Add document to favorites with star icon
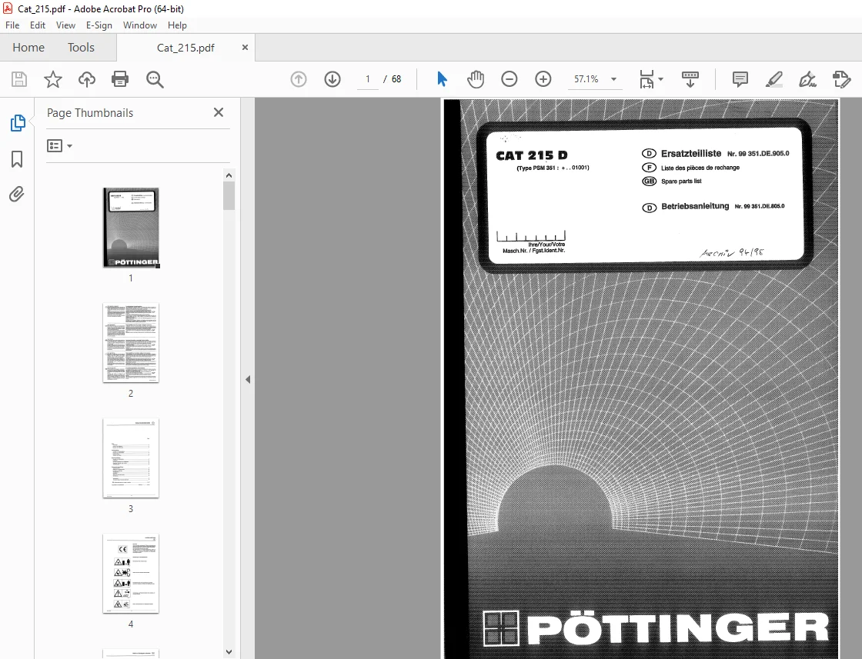862x659 pixels. [x=53, y=80]
